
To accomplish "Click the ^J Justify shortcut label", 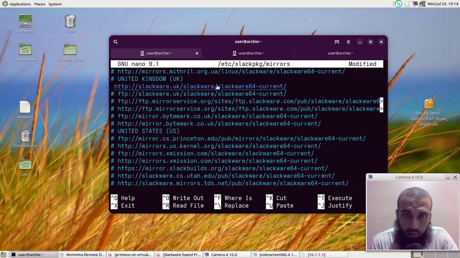I will 335,206.
